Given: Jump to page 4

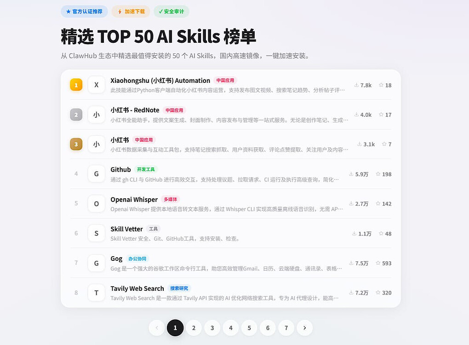Looking at the screenshot, I should click(231, 328).
